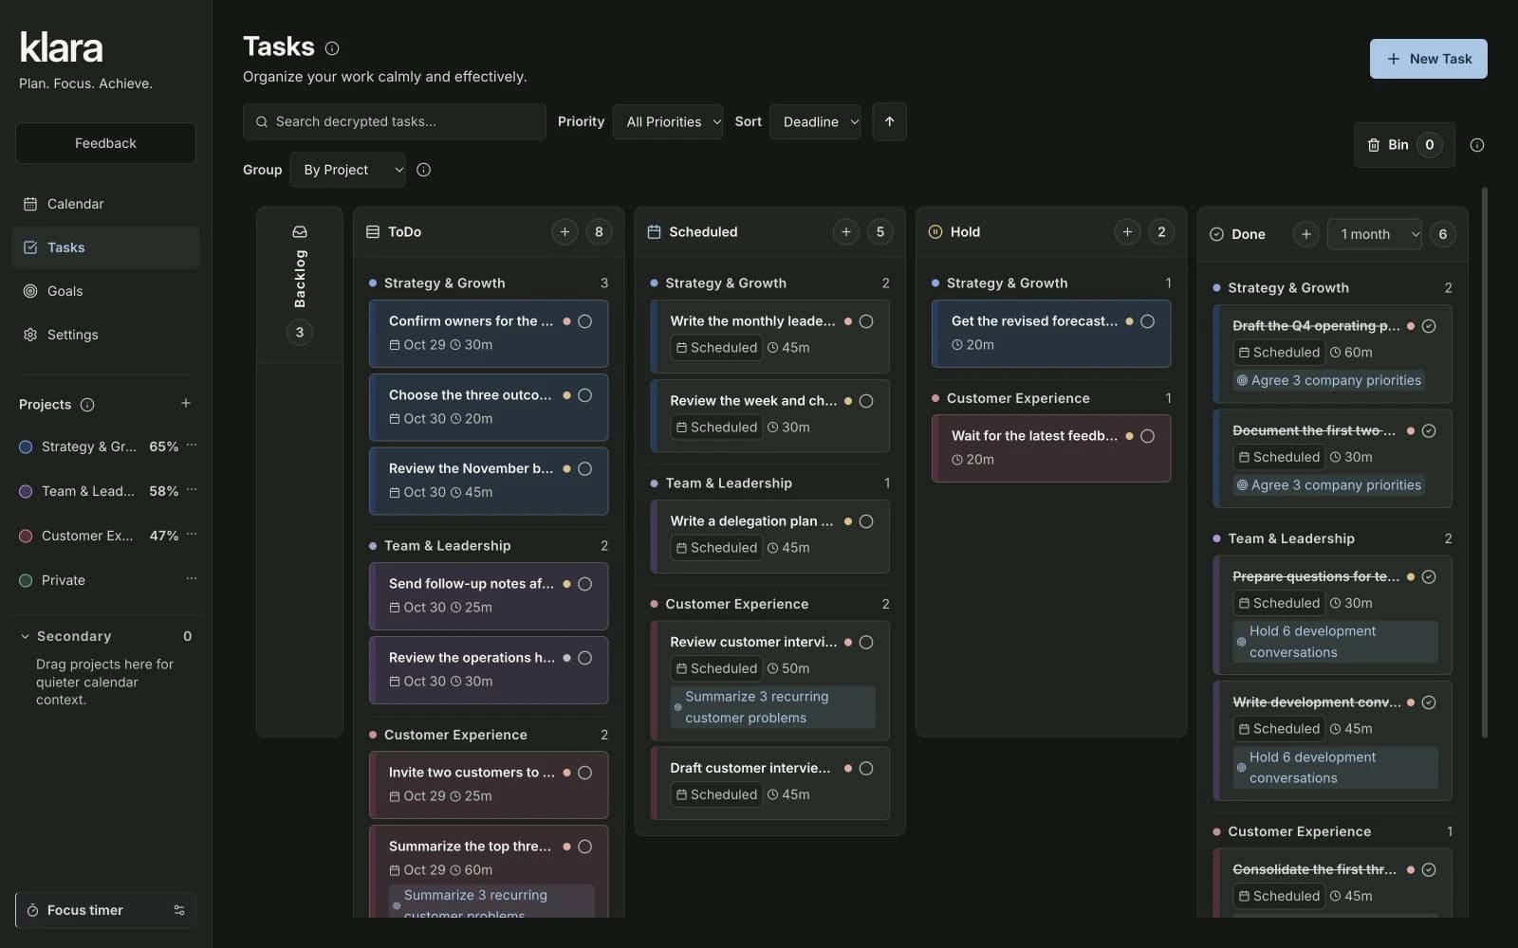The width and height of the screenshot is (1518, 948).
Task: Complete the "Get the revised forecast" task
Action: [1147, 321]
